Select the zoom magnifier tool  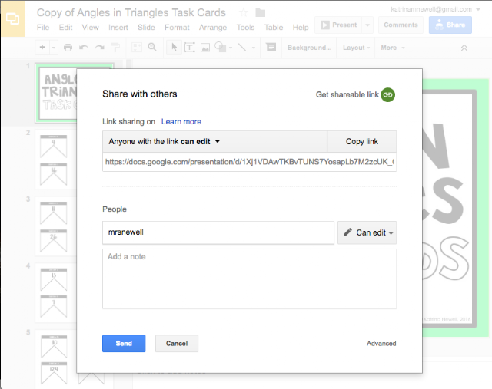click(152, 48)
